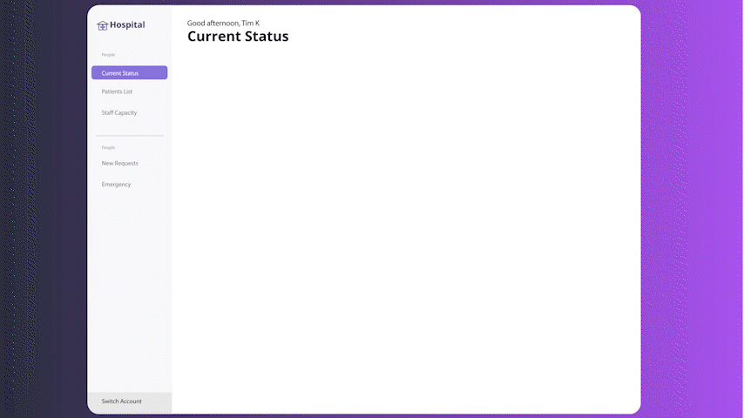The height and width of the screenshot is (418, 744).
Task: Click the sidebar gap between Staff Capacity and divider
Action: [130, 126]
